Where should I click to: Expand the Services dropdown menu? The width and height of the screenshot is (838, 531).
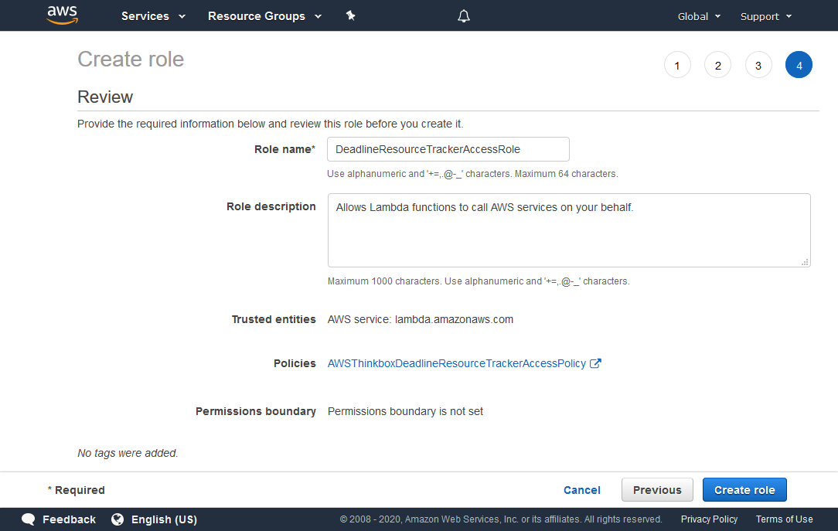point(153,16)
